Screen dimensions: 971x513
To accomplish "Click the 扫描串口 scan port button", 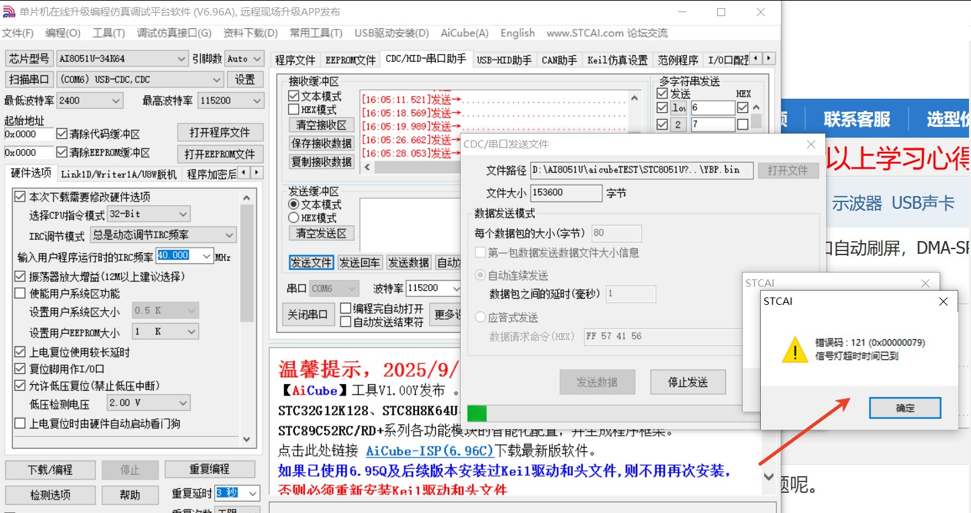I will tap(29, 79).
